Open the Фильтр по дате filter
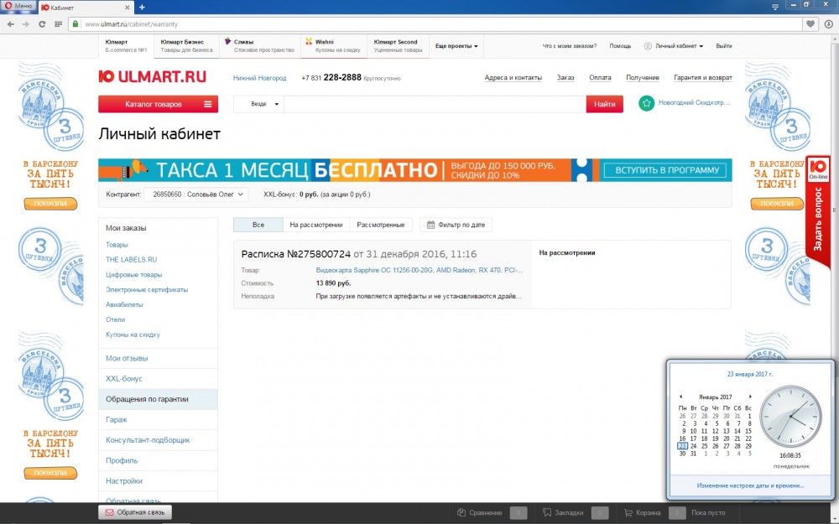839x524 pixels. [x=456, y=225]
